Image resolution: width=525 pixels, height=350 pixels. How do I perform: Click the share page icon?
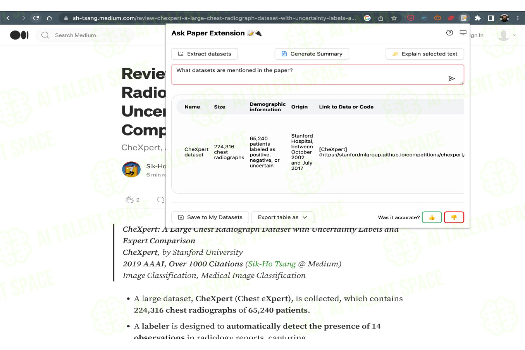point(381,18)
